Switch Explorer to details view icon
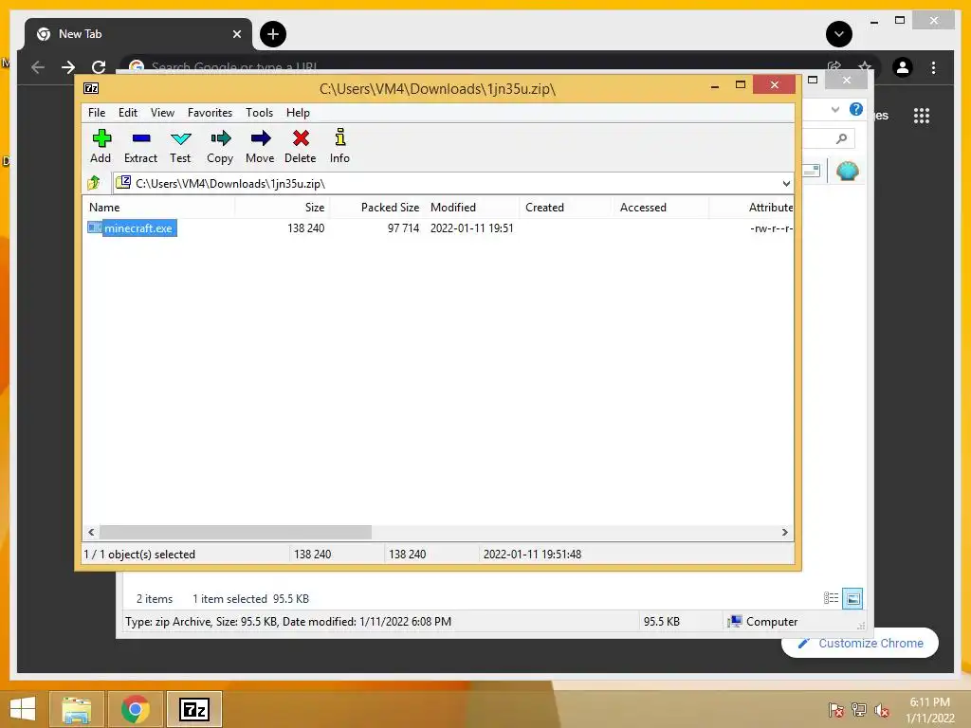Viewport: 971px width, 728px height. (831, 598)
